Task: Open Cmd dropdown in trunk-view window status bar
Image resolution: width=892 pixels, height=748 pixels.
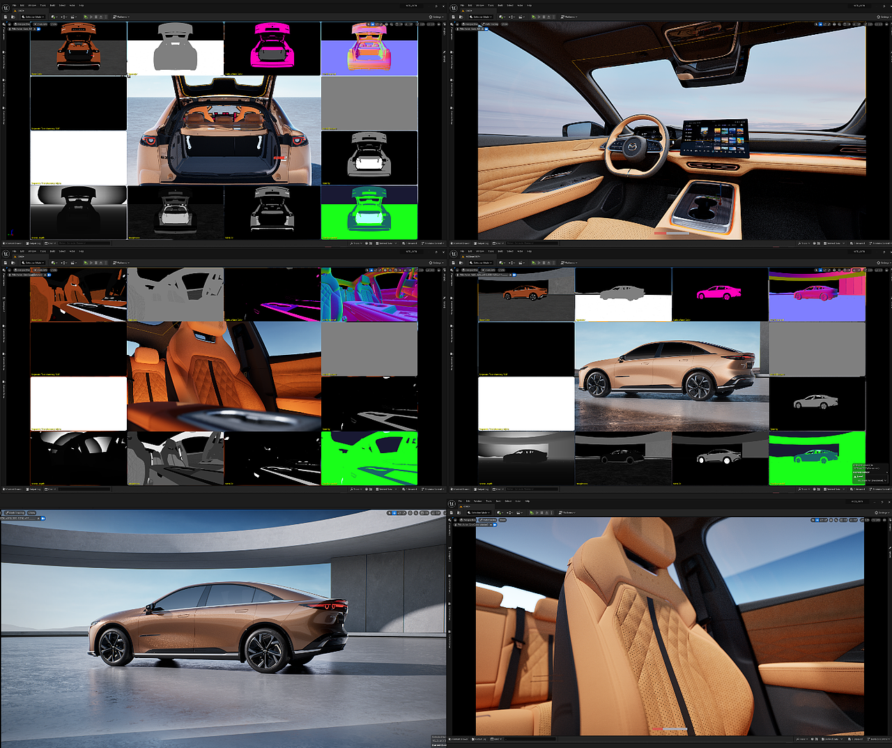Action: click(x=50, y=243)
